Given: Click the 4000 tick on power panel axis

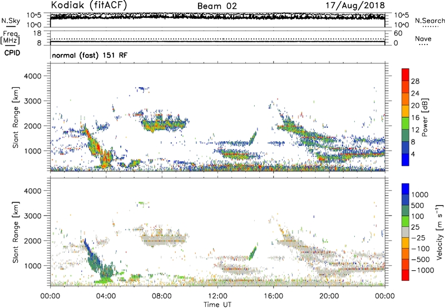Looking at the screenshot, I should (33, 76).
